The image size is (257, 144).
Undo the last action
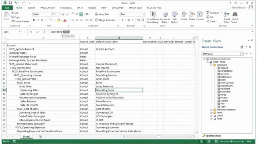click(16, 3)
